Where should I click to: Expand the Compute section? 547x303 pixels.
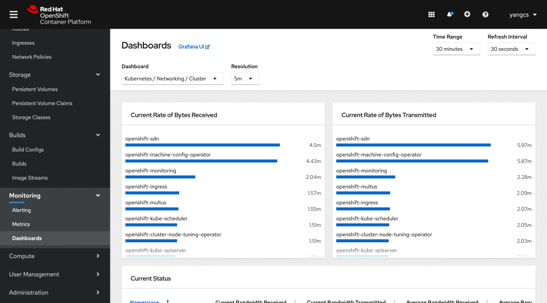55,256
